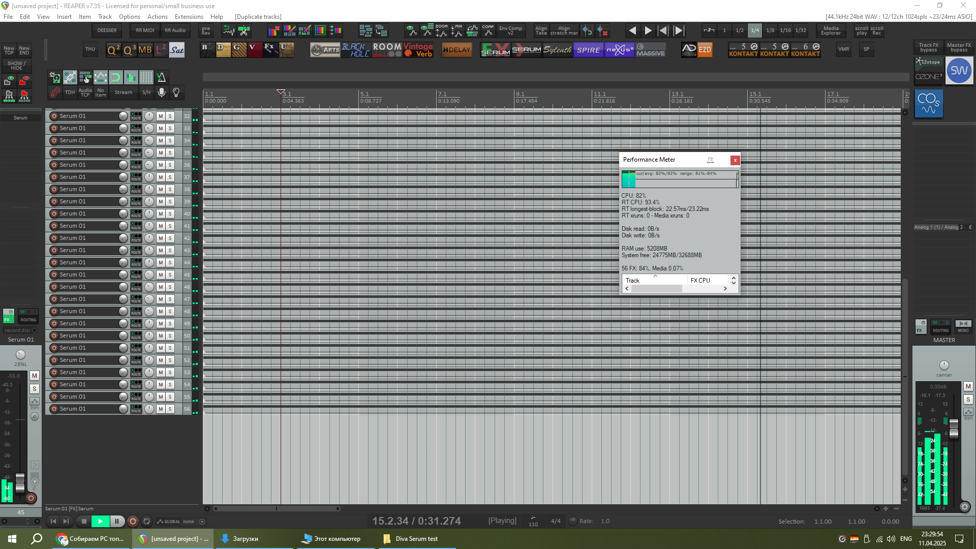Image resolution: width=976 pixels, height=549 pixels.
Task: Click the Track FX bypass button
Action: tap(928, 47)
